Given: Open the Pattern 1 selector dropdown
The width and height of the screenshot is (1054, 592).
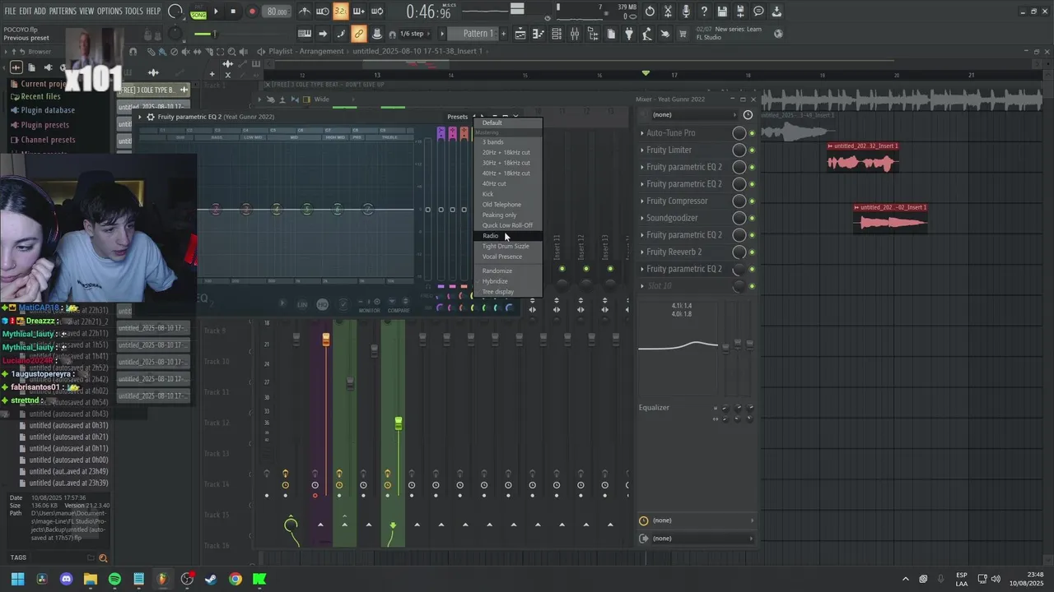Looking at the screenshot, I should point(472,34).
